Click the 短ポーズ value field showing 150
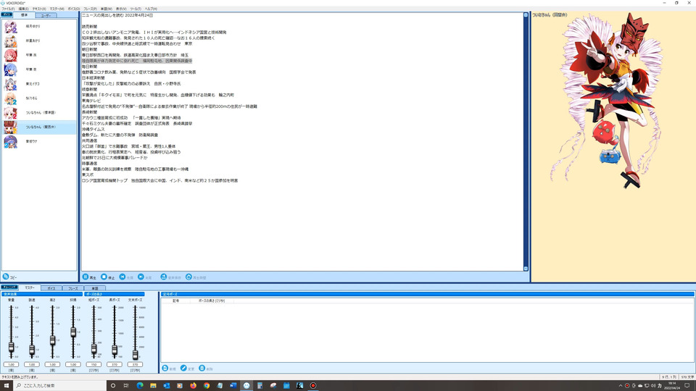Screen dimensions: 696x391 click(x=94, y=364)
